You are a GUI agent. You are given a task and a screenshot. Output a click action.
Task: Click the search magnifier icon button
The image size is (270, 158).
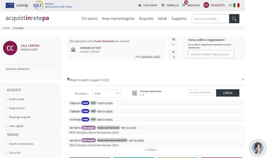pos(234,19)
